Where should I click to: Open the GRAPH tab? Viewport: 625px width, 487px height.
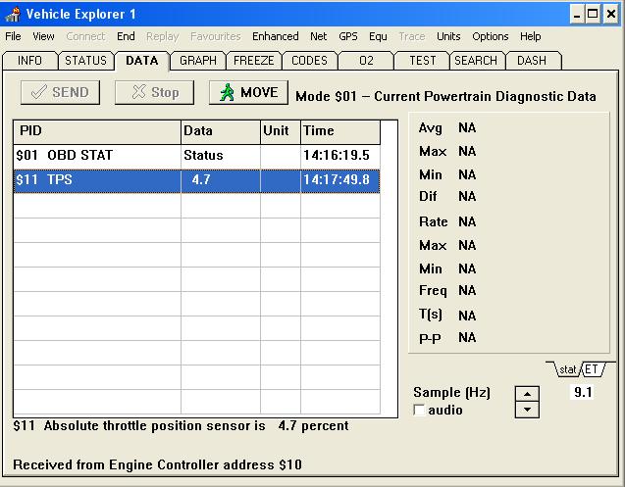click(197, 61)
